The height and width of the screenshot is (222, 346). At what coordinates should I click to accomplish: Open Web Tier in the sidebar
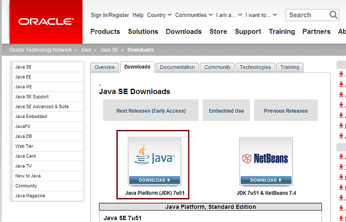pyautogui.click(x=47, y=146)
